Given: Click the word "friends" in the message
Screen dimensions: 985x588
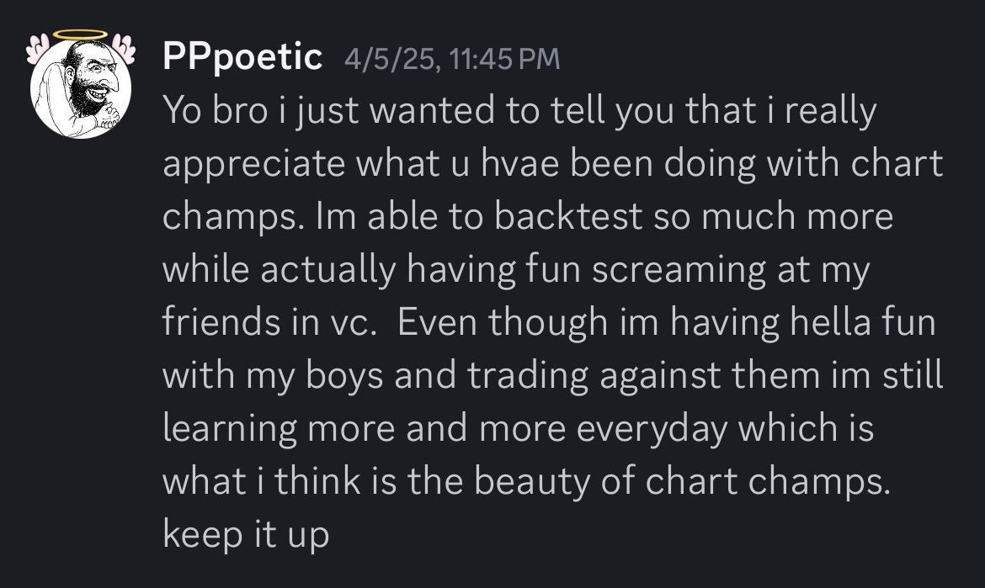Looking at the screenshot, I should coord(215,324).
